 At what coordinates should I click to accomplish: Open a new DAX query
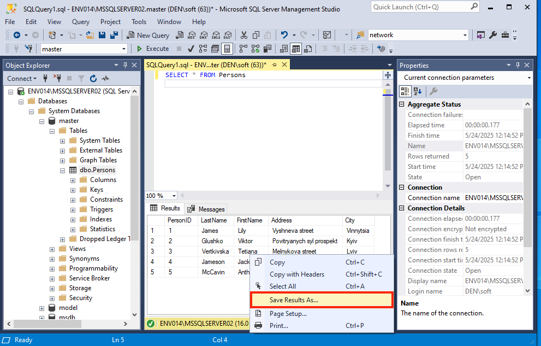tap(228, 35)
